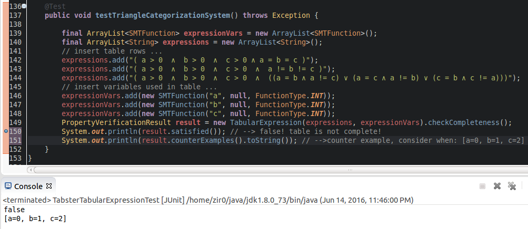Click Remove All Terminated Launches icon
528x229 pixels.
(512, 186)
